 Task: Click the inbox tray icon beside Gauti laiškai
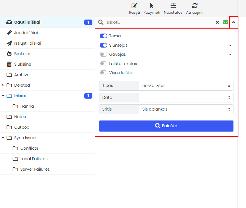coord(9,22)
